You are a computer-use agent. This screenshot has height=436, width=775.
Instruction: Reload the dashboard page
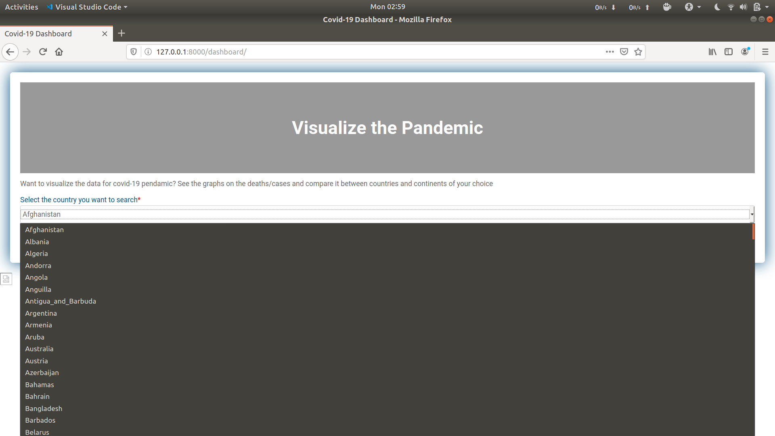[x=43, y=52]
